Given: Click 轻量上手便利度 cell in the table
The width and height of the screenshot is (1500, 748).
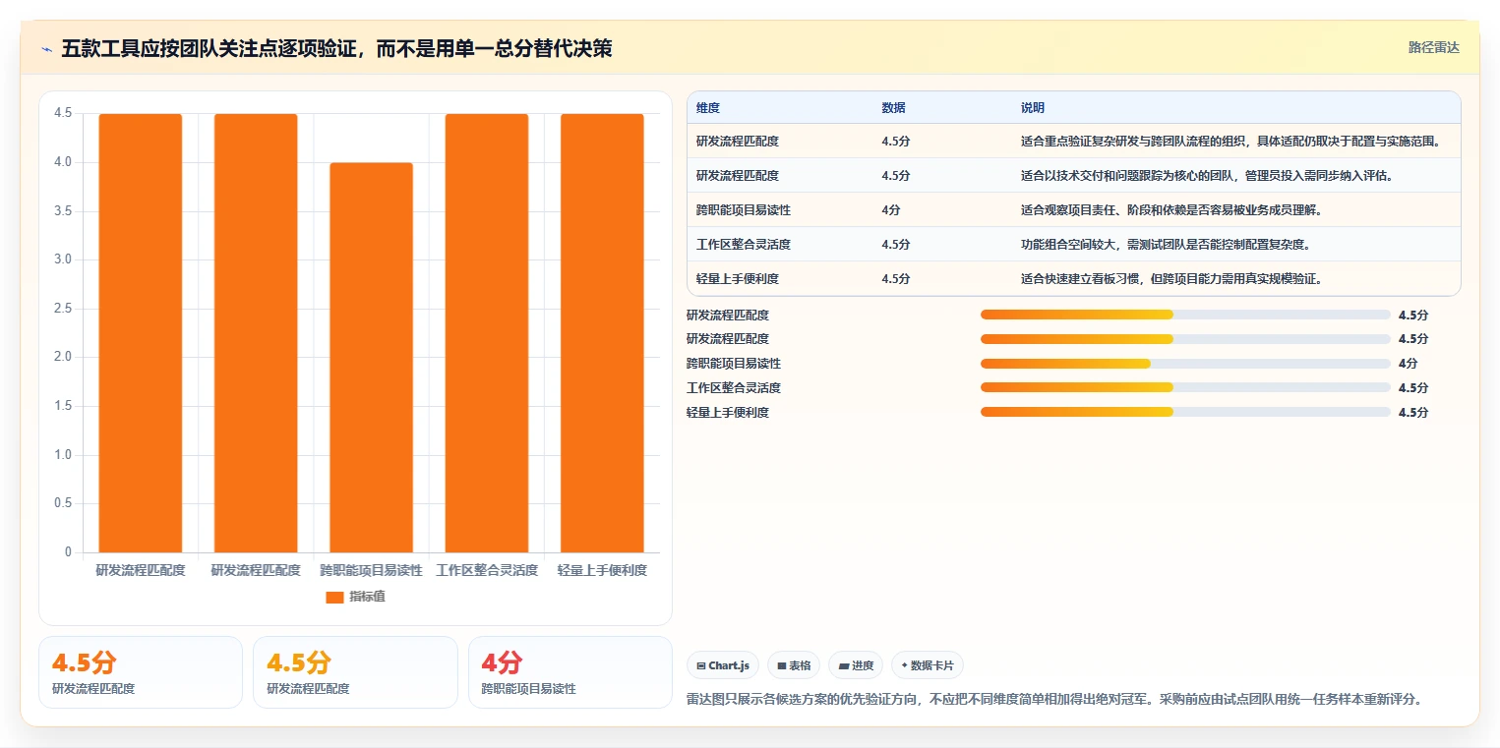Looking at the screenshot, I should pos(738,279).
